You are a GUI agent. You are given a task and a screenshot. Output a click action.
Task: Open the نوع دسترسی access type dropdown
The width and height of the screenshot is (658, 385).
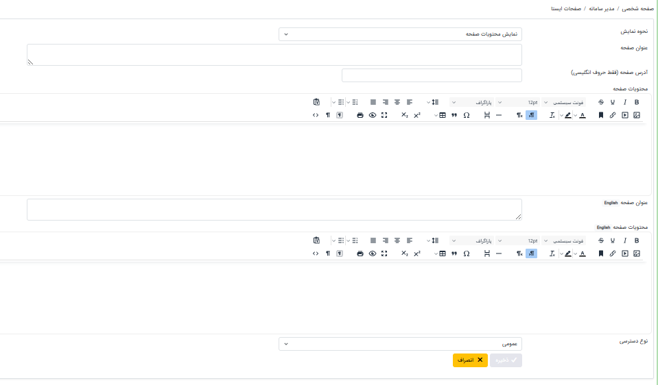point(400,343)
